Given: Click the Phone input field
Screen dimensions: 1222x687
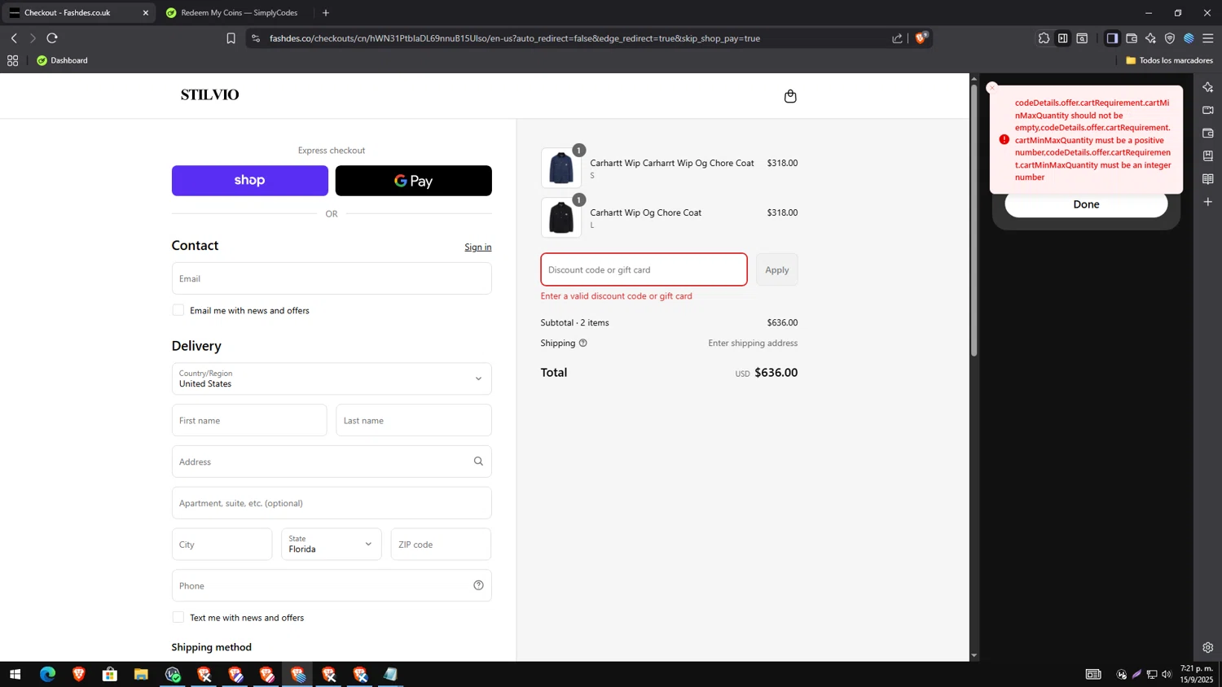Looking at the screenshot, I should click(332, 585).
